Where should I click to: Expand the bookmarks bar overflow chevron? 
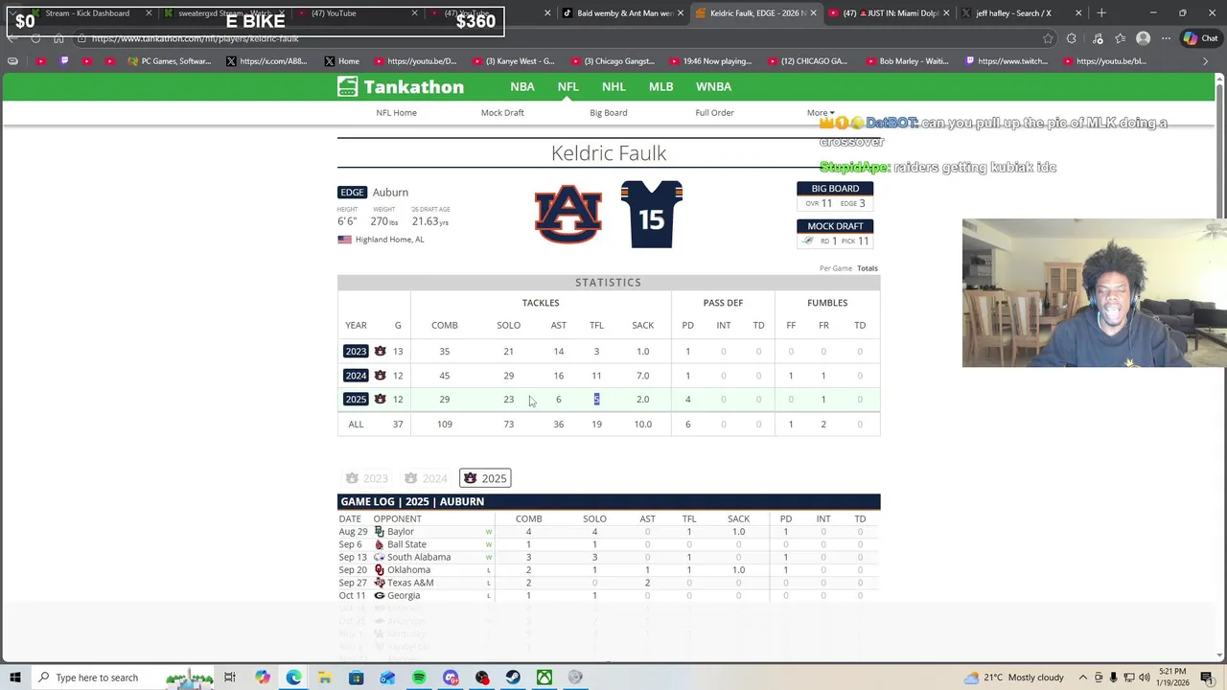(1206, 61)
